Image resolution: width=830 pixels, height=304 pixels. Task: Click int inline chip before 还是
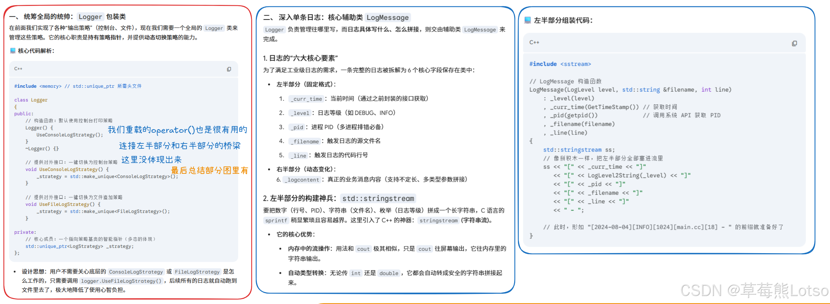click(356, 273)
